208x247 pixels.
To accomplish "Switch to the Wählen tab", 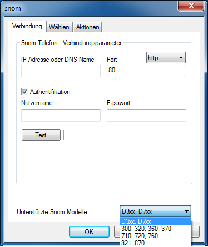I will click(59, 27).
